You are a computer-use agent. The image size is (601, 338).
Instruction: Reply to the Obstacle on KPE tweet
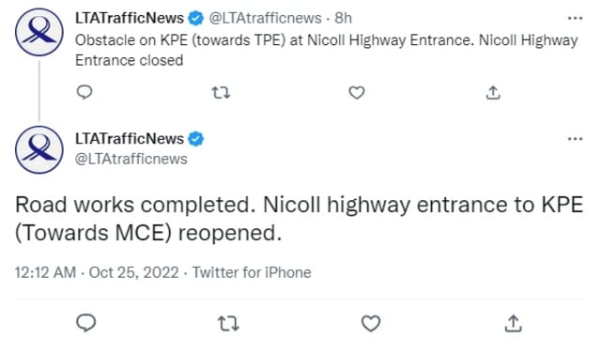(85, 92)
